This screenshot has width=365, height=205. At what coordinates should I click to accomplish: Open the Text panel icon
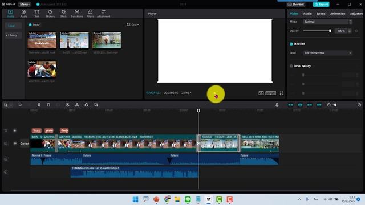click(36, 14)
